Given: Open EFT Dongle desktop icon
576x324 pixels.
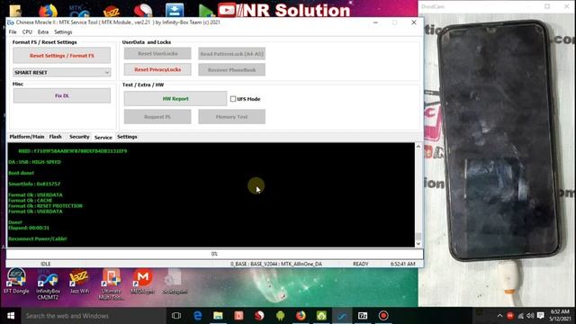Looking at the screenshot, I should [16, 282].
